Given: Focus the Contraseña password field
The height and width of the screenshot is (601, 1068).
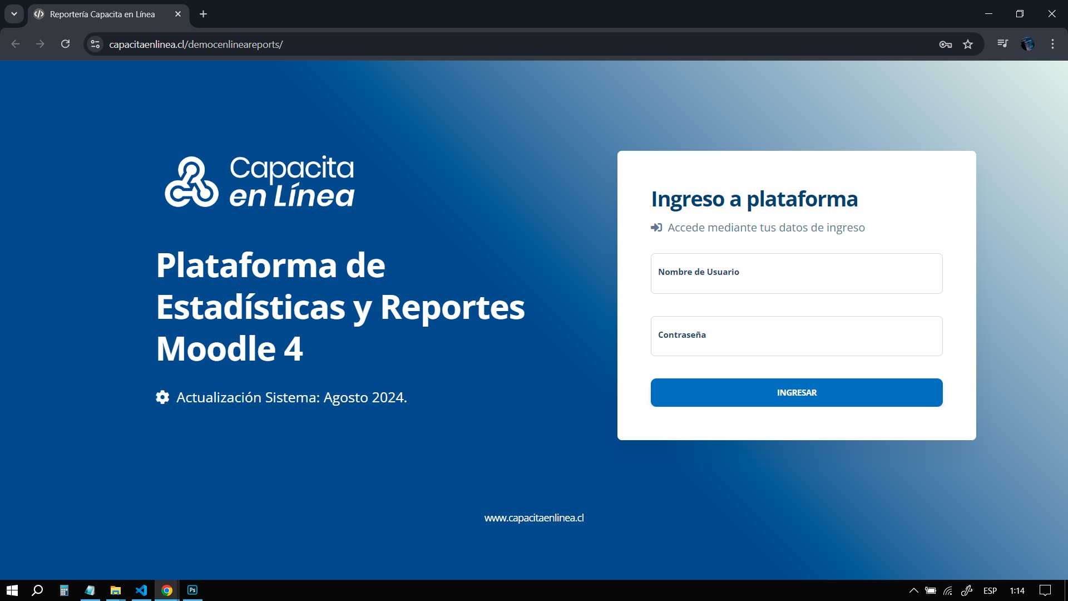Looking at the screenshot, I should (797, 336).
